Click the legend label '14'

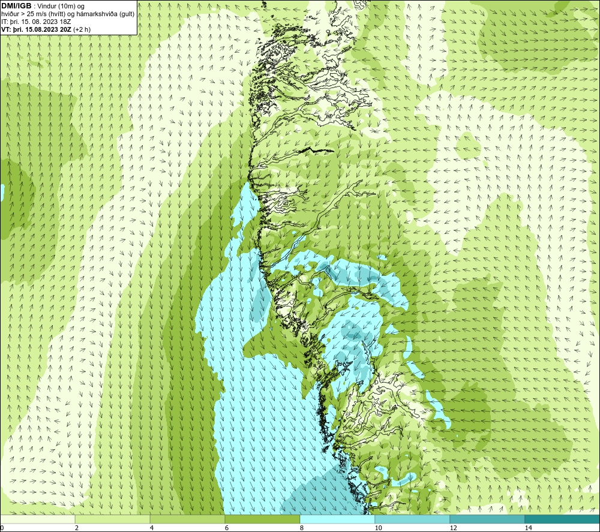pos(528,528)
